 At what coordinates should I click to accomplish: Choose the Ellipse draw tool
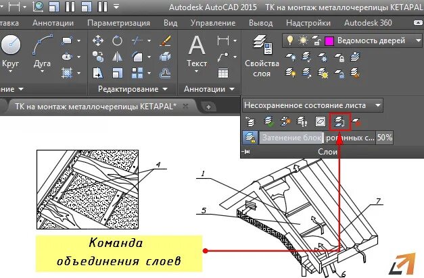click(67, 57)
